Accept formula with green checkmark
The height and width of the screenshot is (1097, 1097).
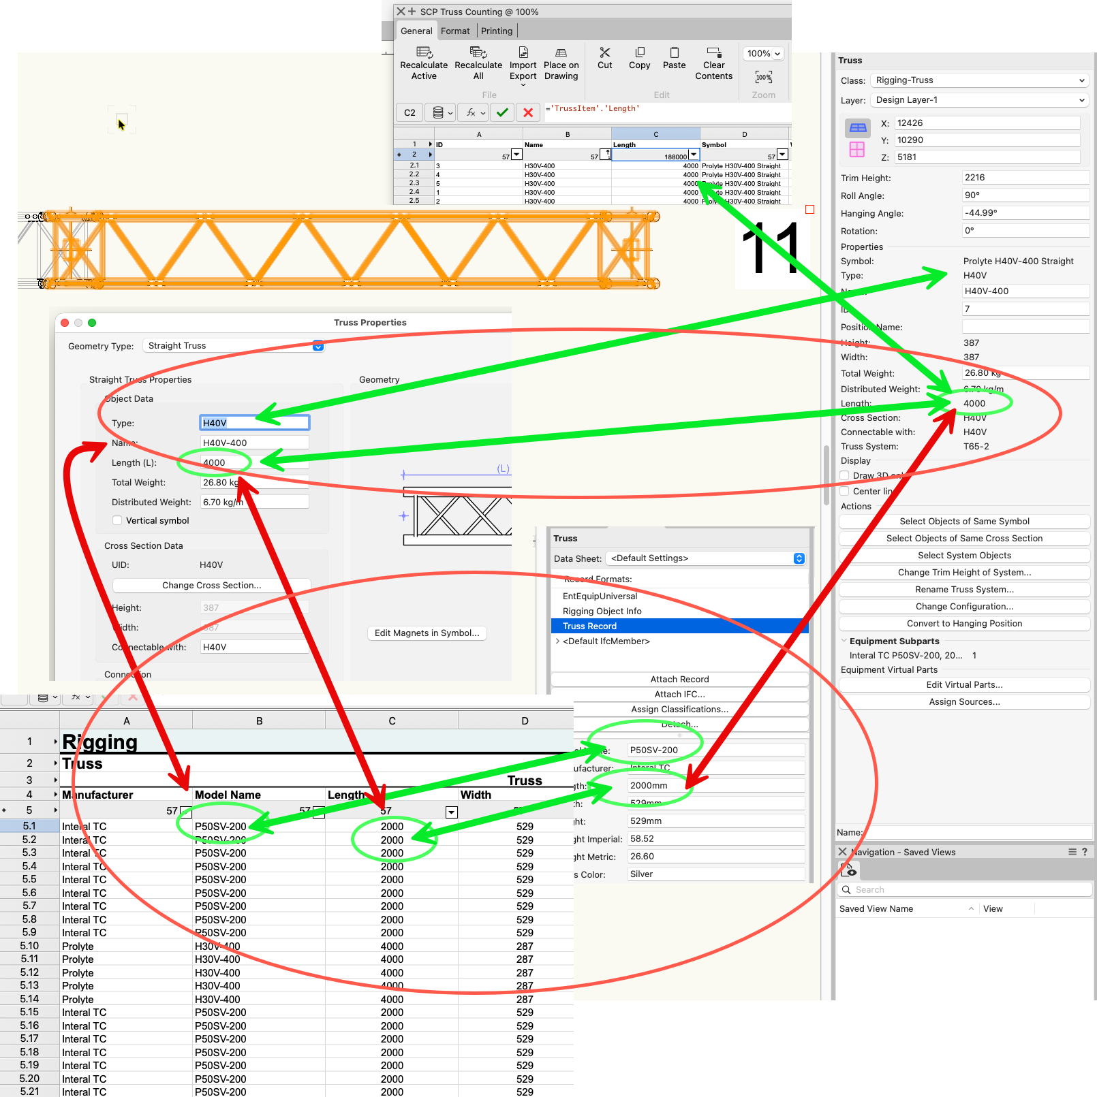click(x=502, y=113)
